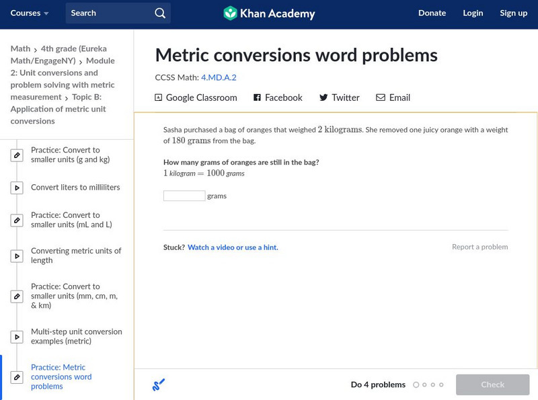Viewport: 538px width, 400px height.
Task: Click the Email envelope icon
Action: (x=381, y=97)
